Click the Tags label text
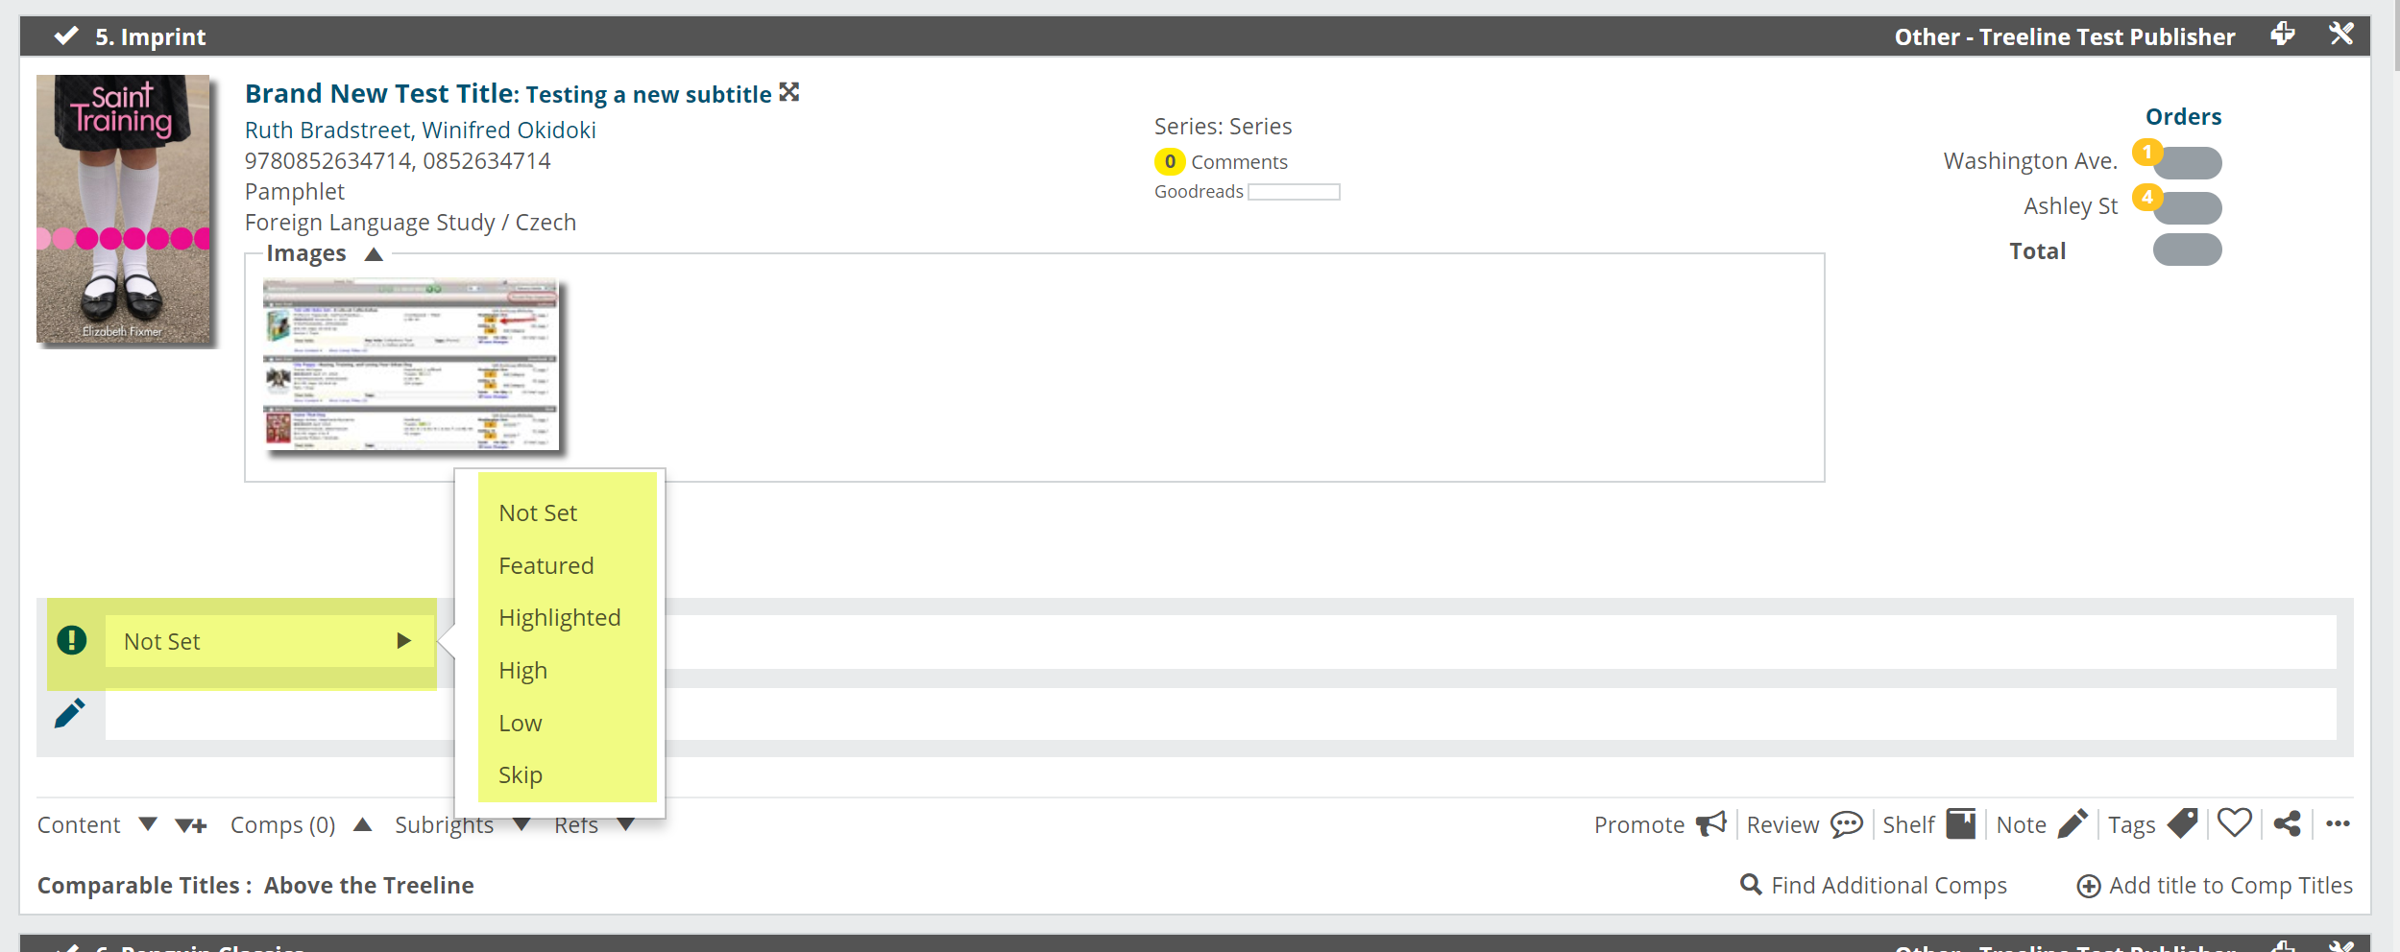The height and width of the screenshot is (952, 2400). click(x=2132, y=825)
